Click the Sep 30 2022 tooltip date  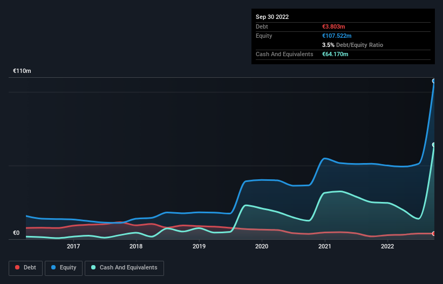[272, 17]
